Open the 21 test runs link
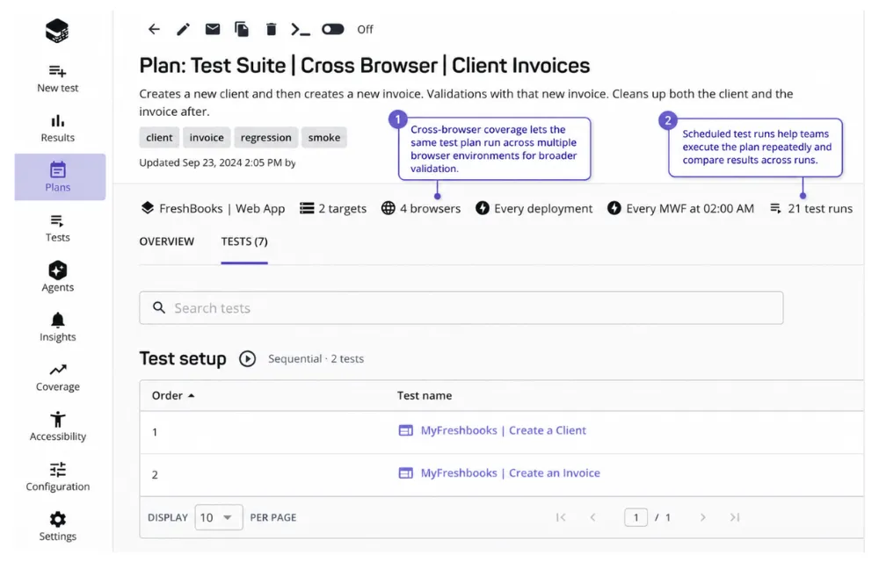Screen dimensions: 879x562 click(x=811, y=209)
